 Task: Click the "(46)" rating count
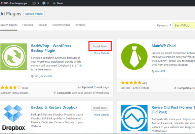point(145,83)
